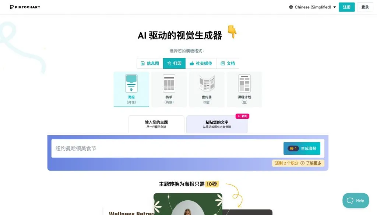Click the Piktochart logo
This screenshot has height=215, width=377.
point(25,7)
